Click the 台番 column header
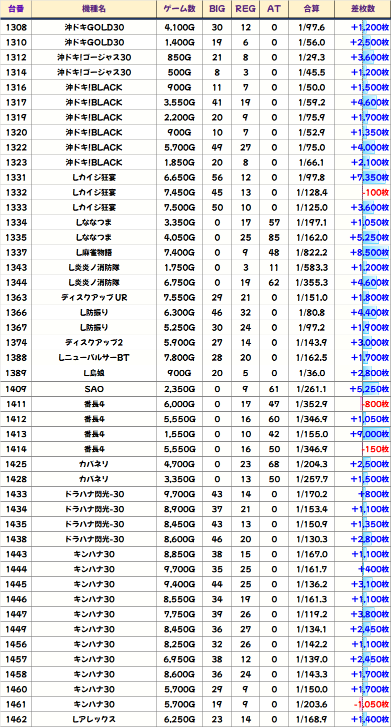391x727 pixels. point(16,9)
